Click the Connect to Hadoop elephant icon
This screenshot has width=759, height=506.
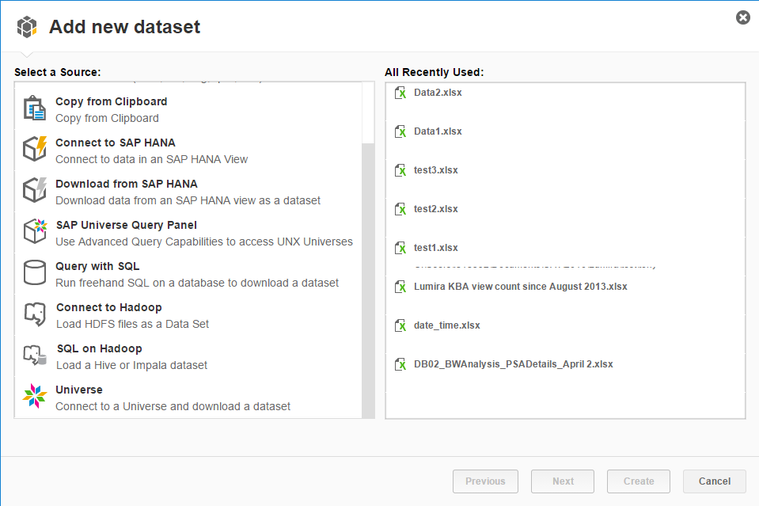pos(35,314)
